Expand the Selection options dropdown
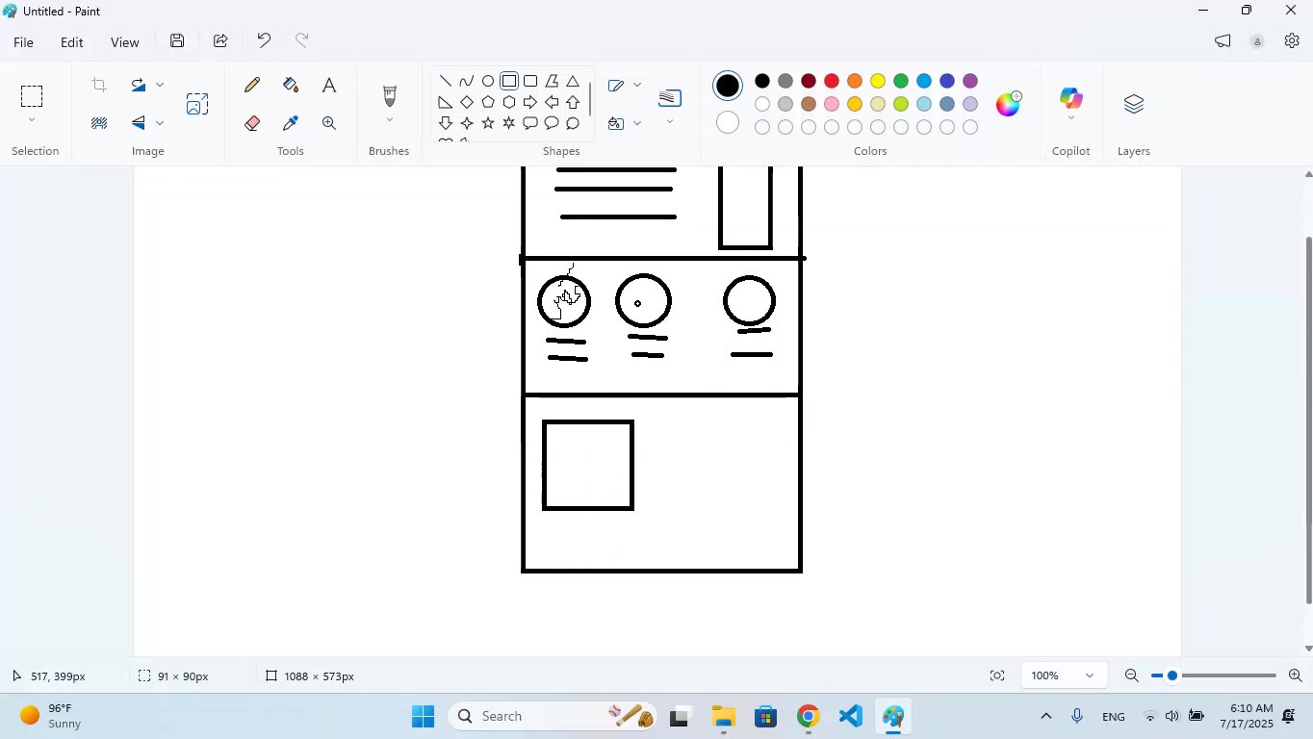The height and width of the screenshot is (739, 1313). (32, 121)
